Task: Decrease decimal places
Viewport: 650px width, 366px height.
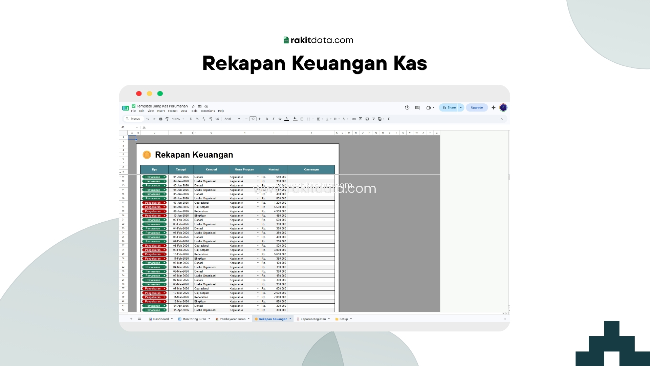Action: (204, 119)
